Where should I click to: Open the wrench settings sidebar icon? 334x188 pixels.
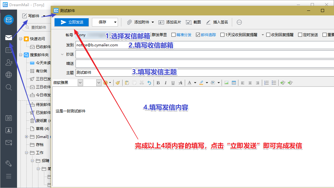click(x=9, y=163)
